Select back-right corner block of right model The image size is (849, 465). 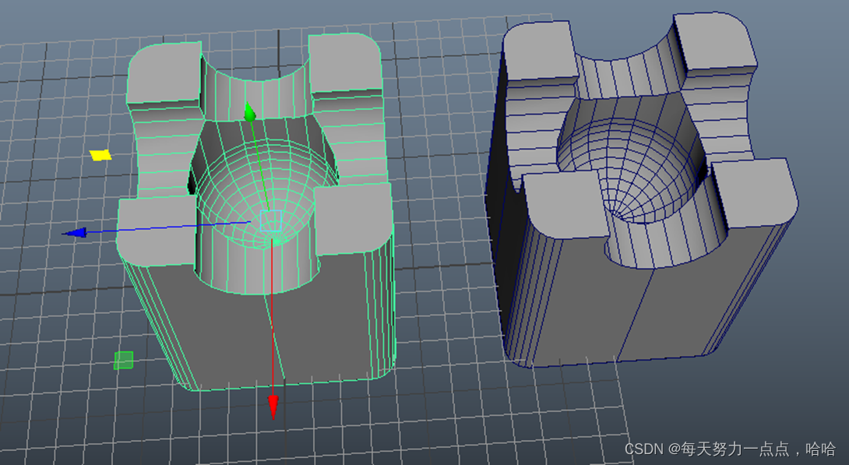pos(714,43)
